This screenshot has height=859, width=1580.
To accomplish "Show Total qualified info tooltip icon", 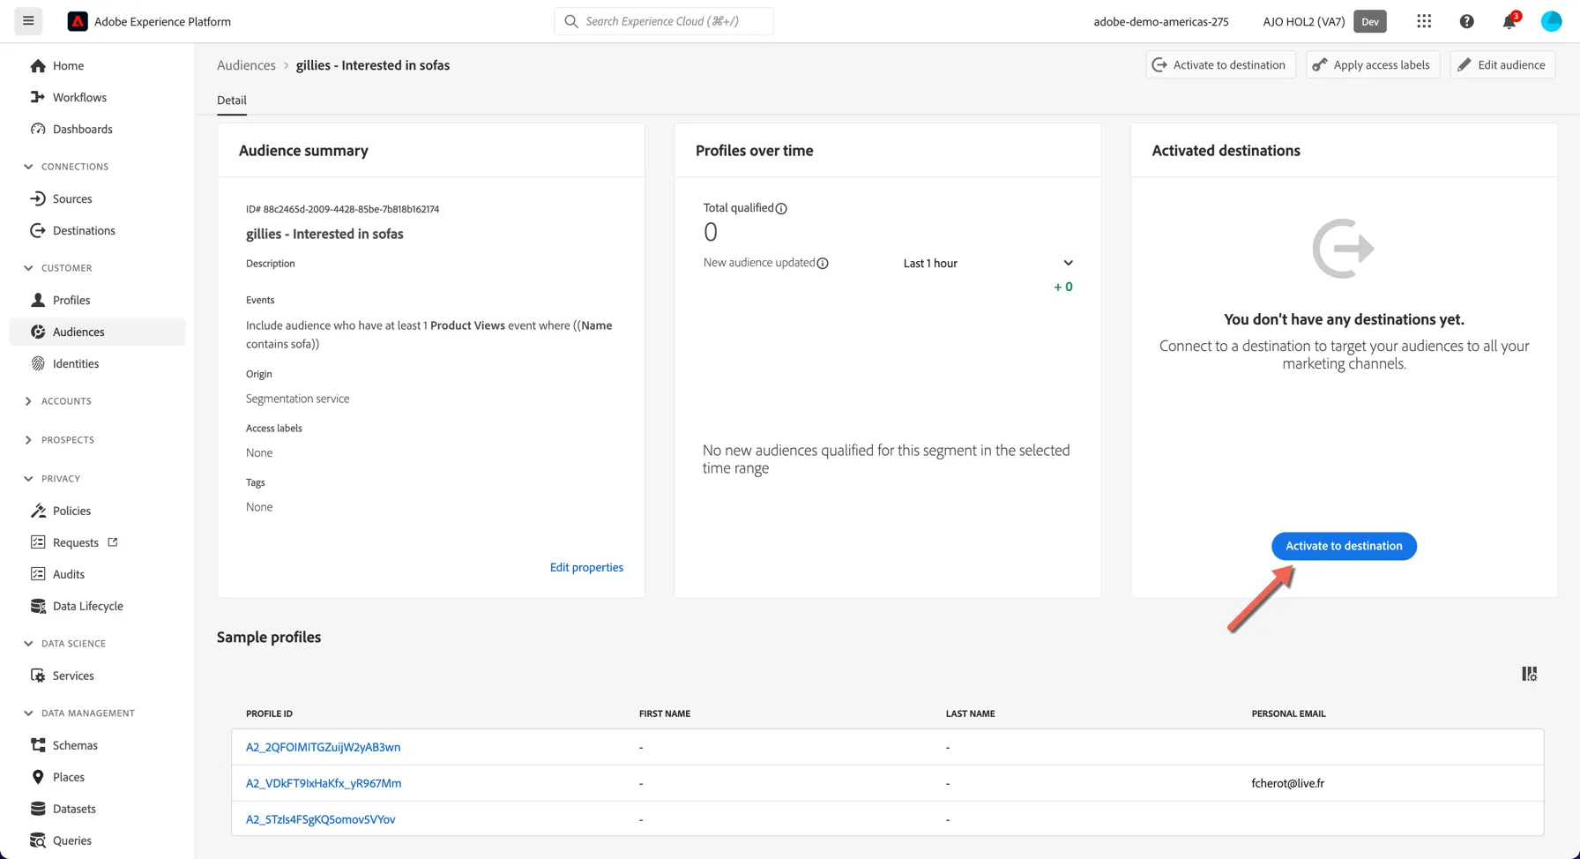I will [781, 208].
